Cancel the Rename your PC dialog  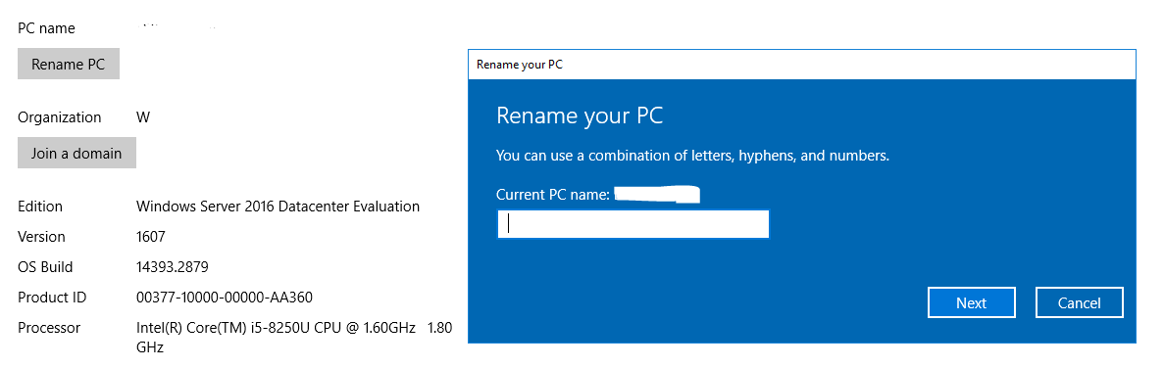click(x=1080, y=302)
